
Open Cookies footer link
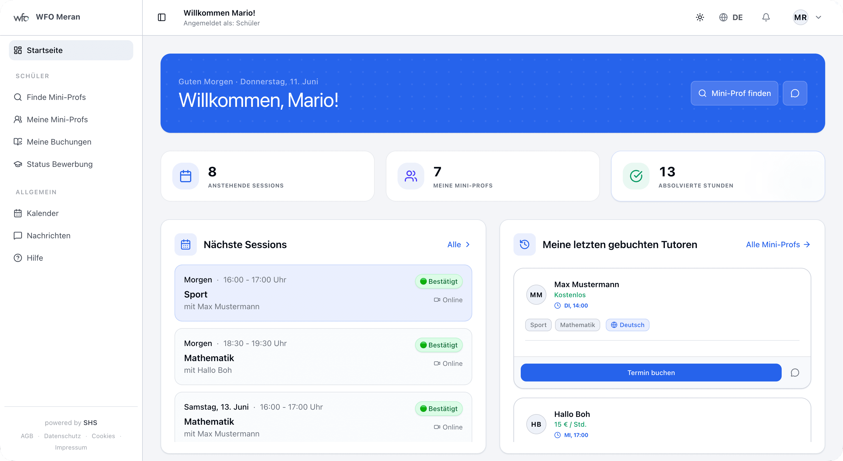(103, 436)
